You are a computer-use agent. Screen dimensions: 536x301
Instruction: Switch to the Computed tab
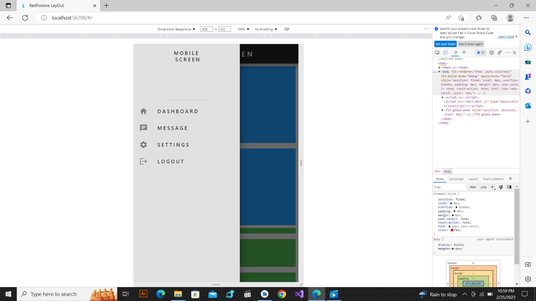[x=456, y=179]
